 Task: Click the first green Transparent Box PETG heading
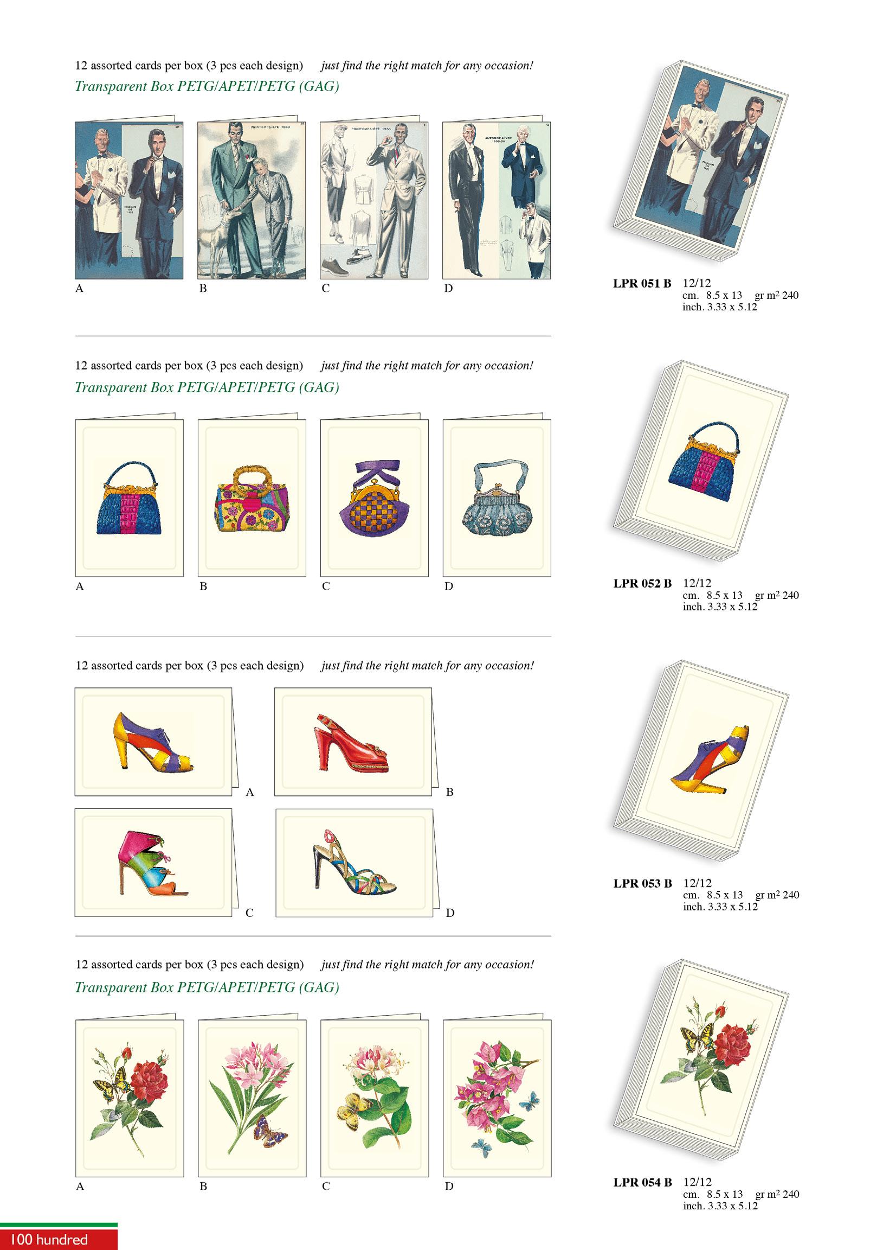(207, 87)
